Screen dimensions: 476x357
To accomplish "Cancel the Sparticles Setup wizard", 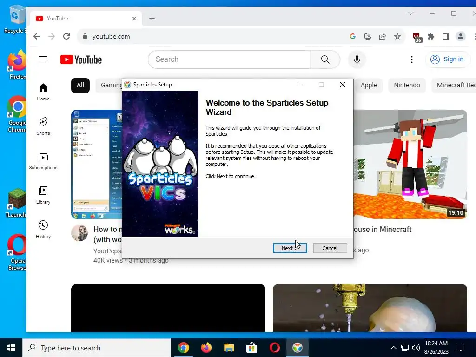I will [x=330, y=248].
